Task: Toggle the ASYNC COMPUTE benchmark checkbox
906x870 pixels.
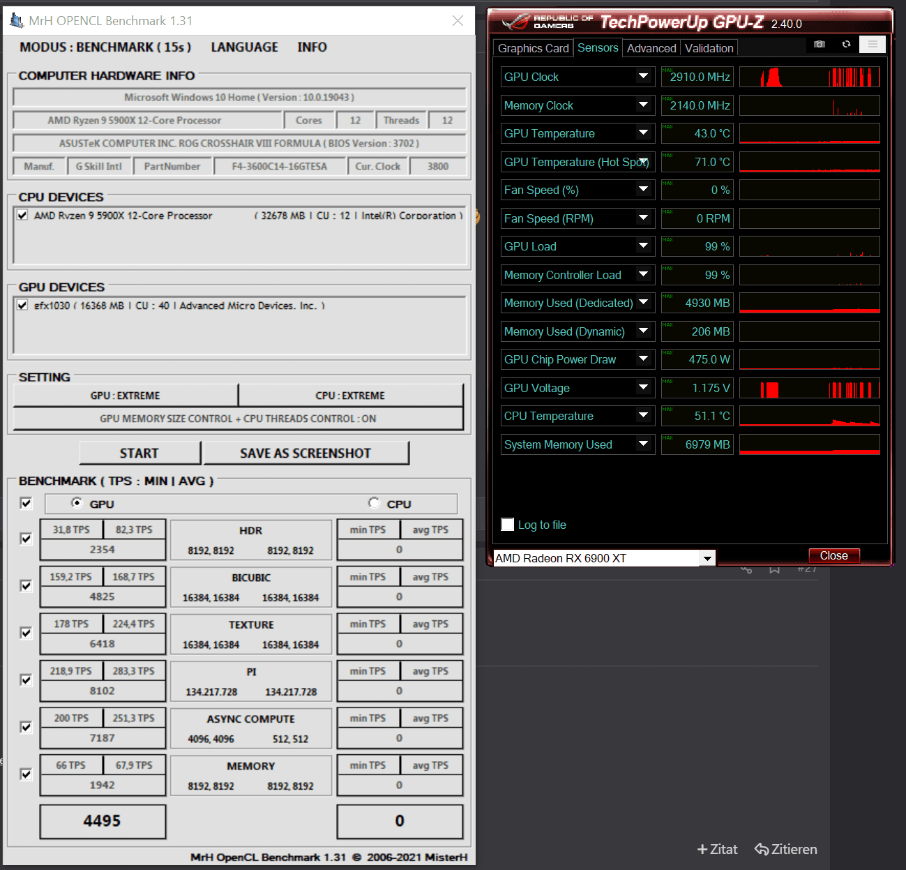Action: 27,727
